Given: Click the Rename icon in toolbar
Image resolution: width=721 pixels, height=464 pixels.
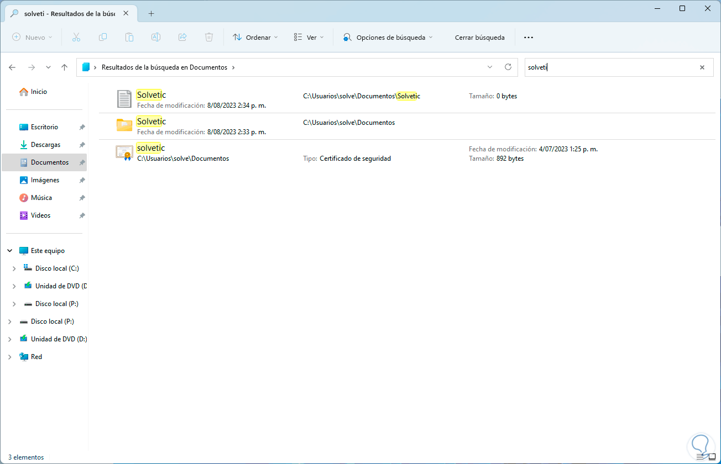Looking at the screenshot, I should 156,38.
